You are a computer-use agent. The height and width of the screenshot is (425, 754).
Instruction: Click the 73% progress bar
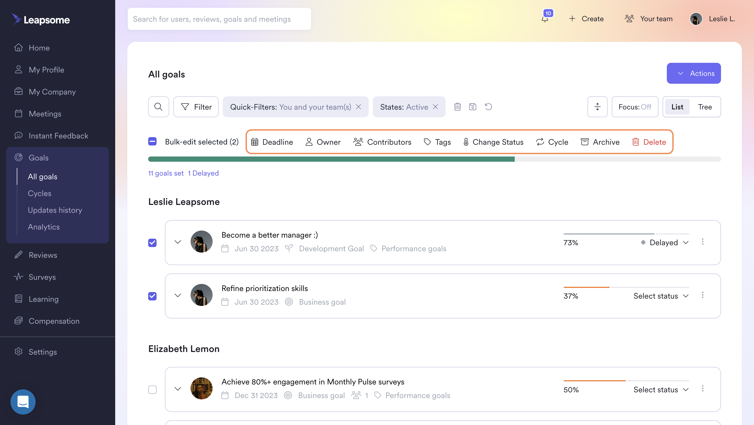pos(627,234)
